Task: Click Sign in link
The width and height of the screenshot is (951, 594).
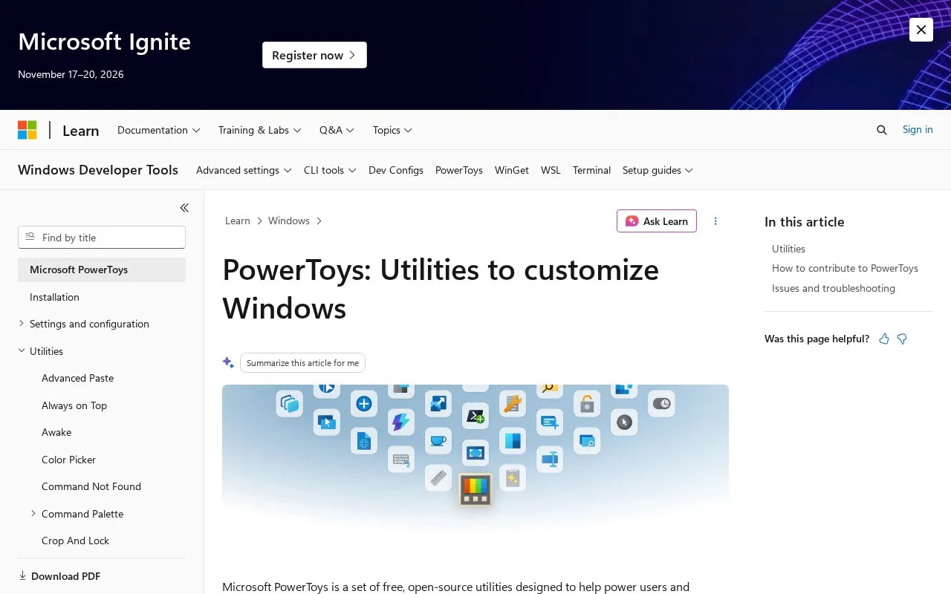Action: [918, 129]
